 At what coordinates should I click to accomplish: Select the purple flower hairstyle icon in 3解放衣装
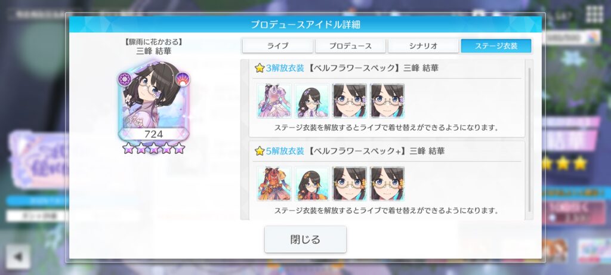311,101
